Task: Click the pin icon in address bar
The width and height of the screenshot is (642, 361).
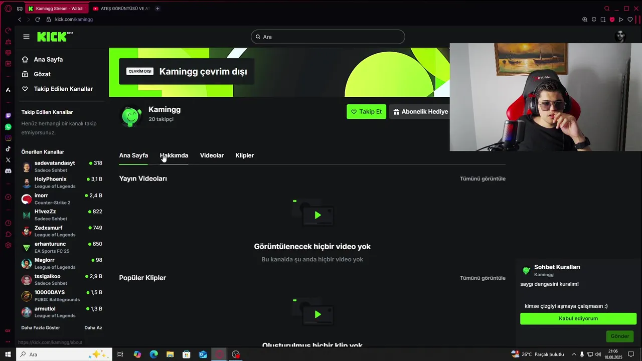Action: [594, 20]
